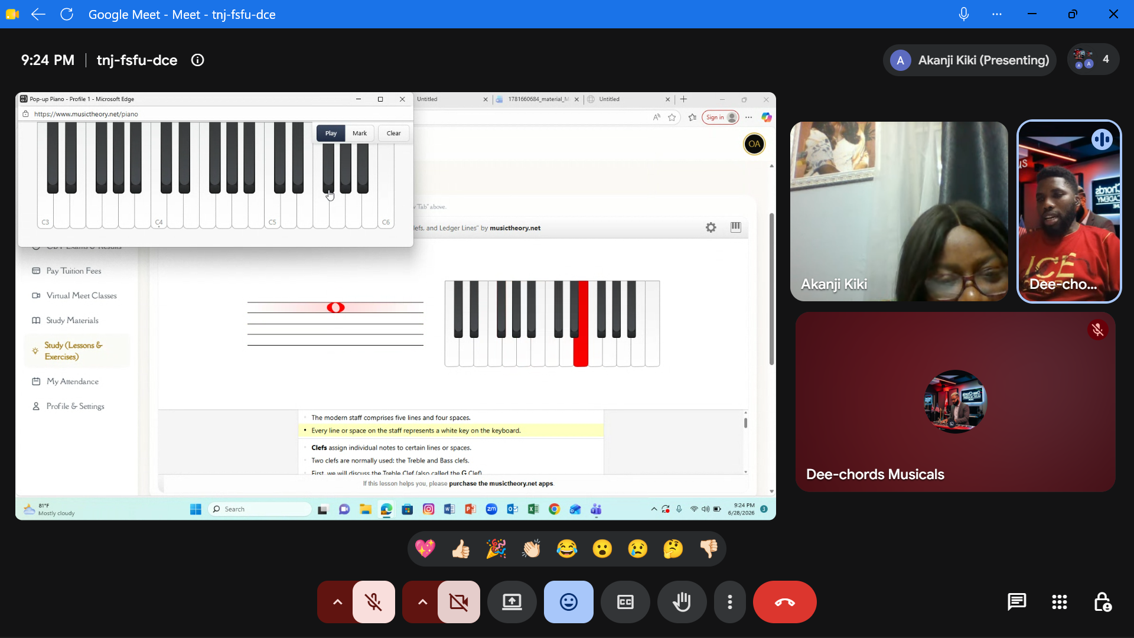The image size is (1134, 638).
Task: Click the taskbar Search box in shared screen
Action: pos(260,509)
